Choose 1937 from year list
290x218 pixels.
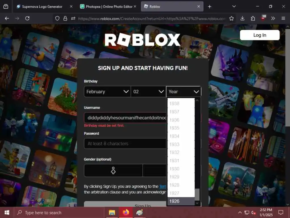pos(181,112)
